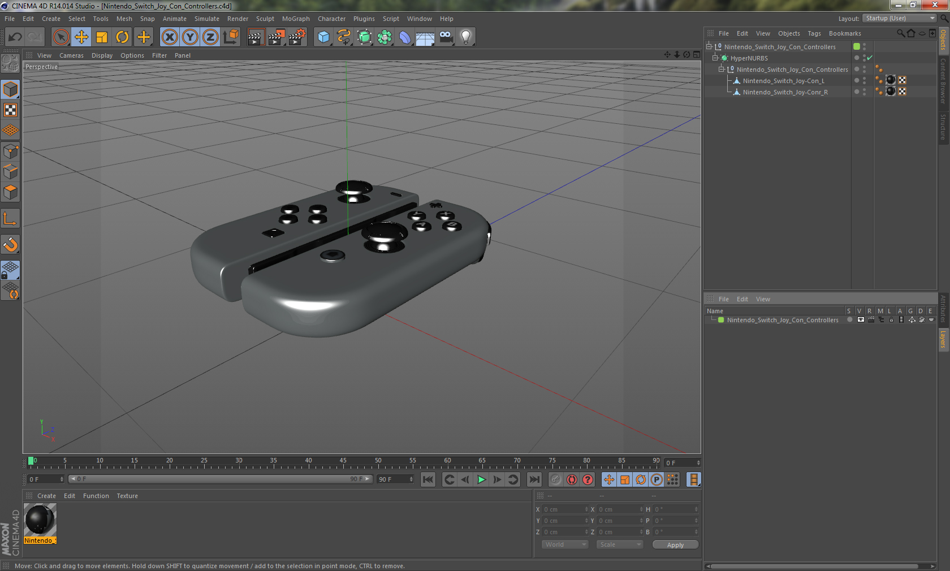
Task: Open the spline pen tool group
Action: coord(344,37)
